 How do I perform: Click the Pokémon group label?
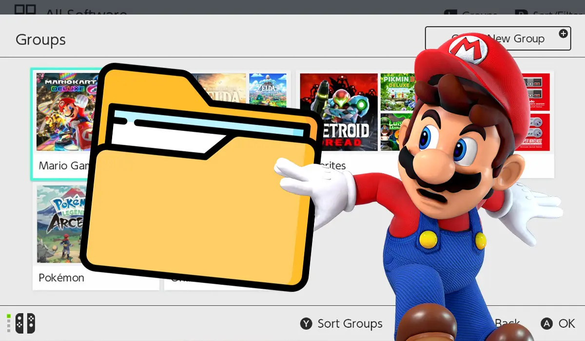pyautogui.click(x=61, y=278)
